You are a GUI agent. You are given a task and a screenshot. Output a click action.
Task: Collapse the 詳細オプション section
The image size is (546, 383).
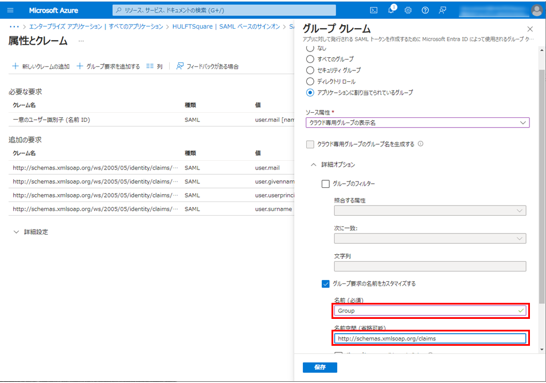pos(313,165)
